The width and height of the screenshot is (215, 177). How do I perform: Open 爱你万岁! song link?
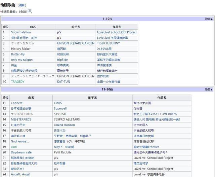pyautogui.click(x=17, y=169)
